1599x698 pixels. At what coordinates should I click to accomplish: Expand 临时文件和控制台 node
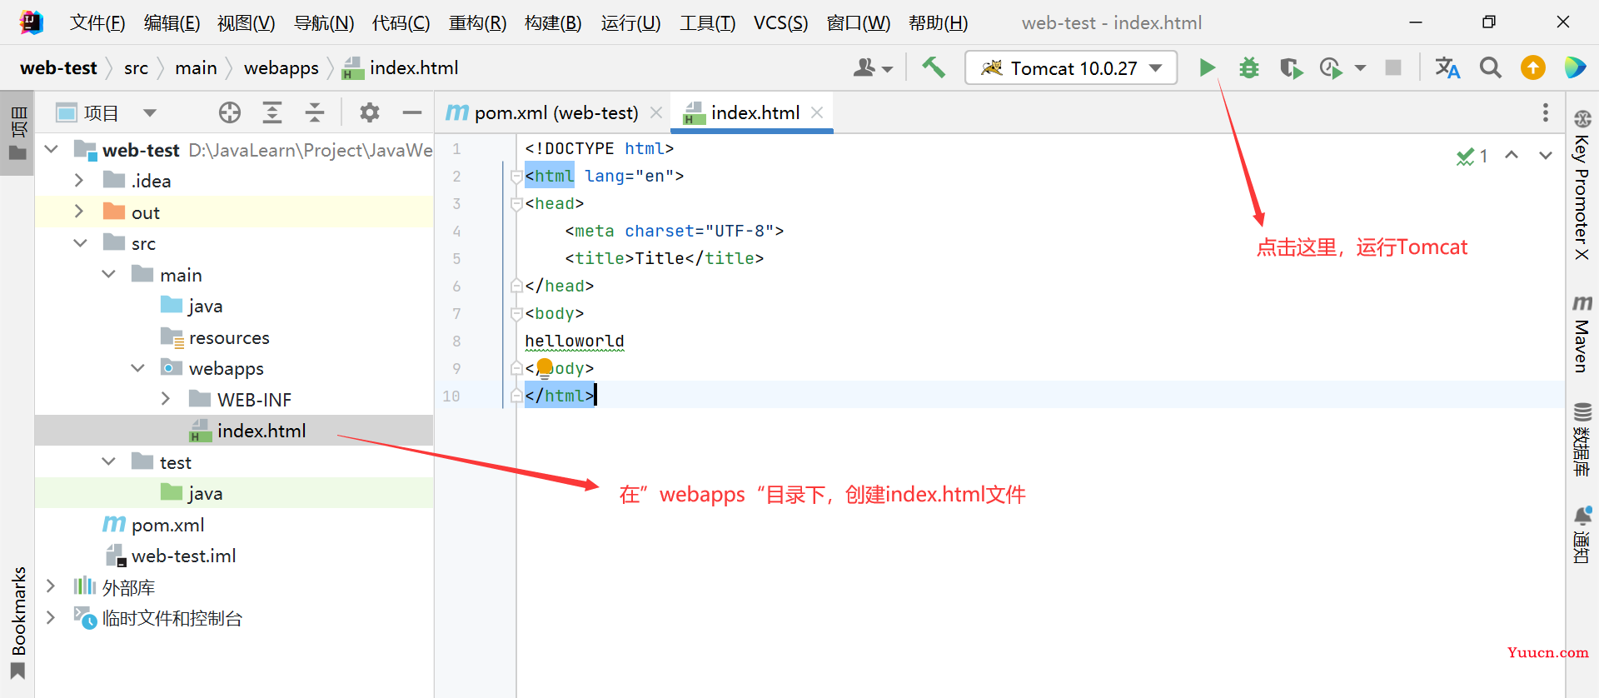[x=51, y=617]
